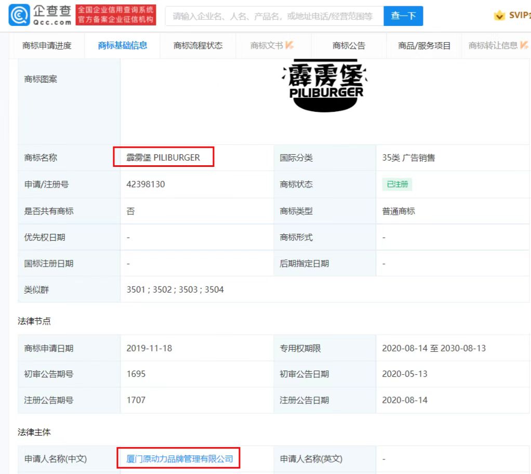Click registration announcement date 2020-08-14
This screenshot has width=531, height=474.
point(405,400)
